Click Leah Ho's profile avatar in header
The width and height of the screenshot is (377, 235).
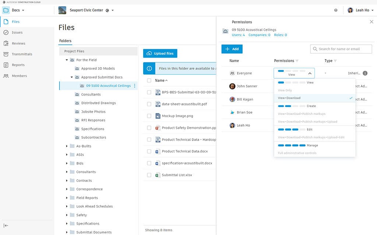click(350, 10)
